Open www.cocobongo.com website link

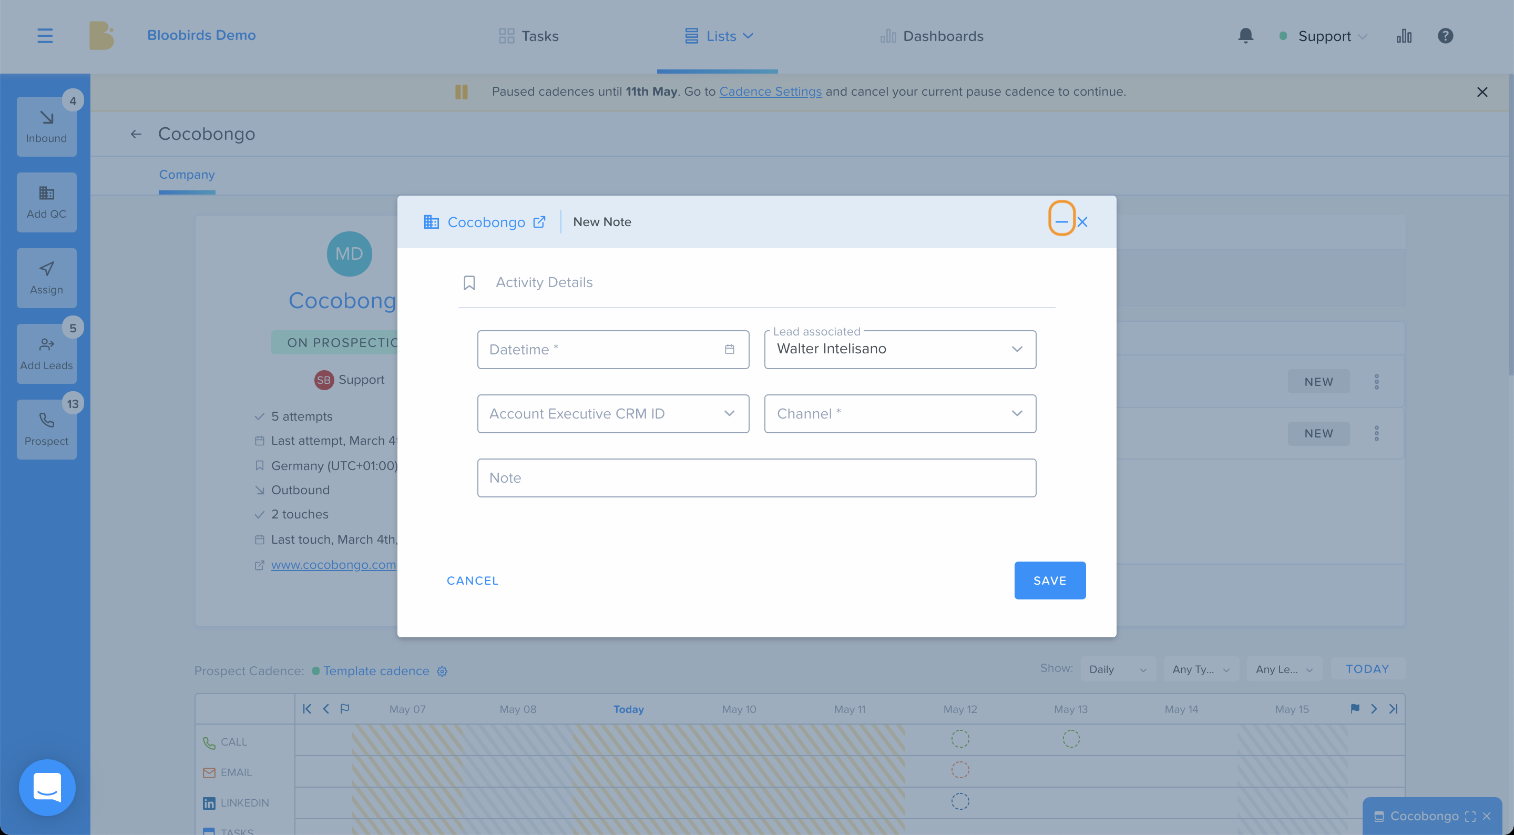coord(333,565)
